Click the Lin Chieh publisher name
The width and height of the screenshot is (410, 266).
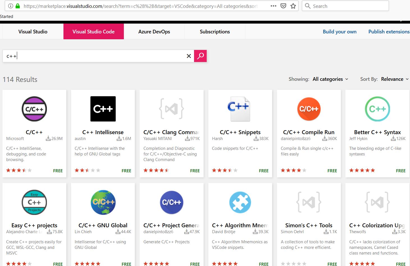[x=83, y=232]
